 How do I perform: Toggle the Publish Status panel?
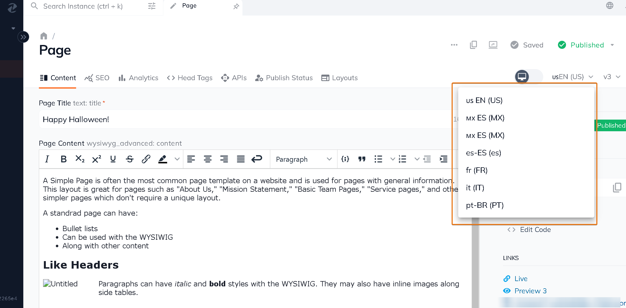pyautogui.click(x=284, y=78)
